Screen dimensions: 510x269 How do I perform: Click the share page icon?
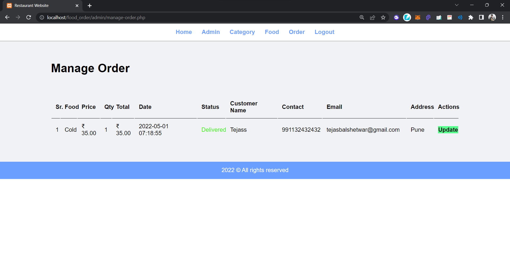pos(372,18)
